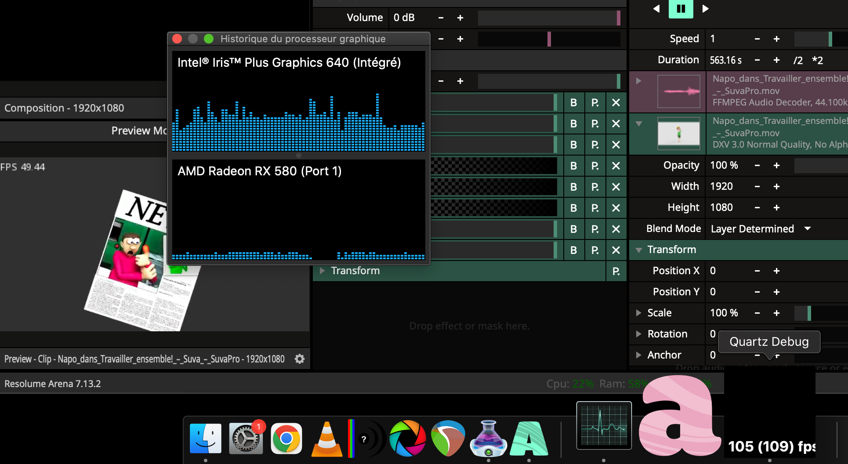Launch Google Chrome from the dock

[286, 439]
